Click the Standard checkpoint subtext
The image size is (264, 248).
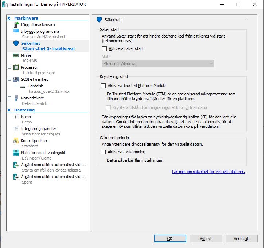(x=30, y=146)
